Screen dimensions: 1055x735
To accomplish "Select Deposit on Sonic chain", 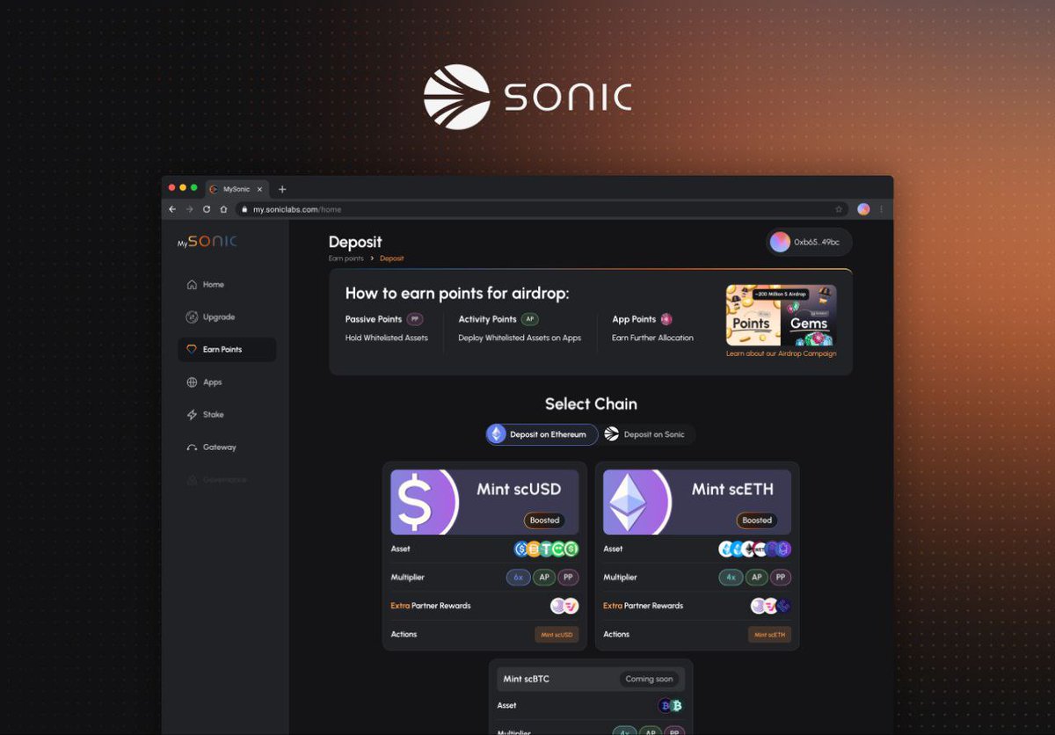I will (648, 434).
